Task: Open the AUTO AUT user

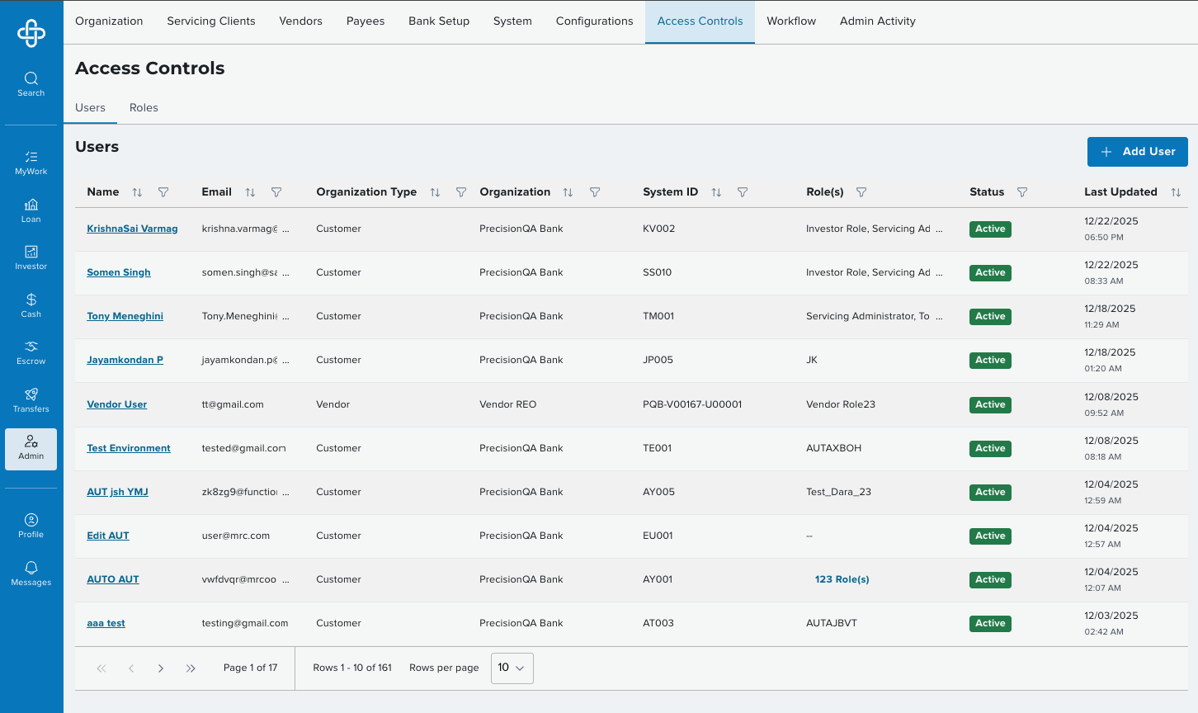Action: (x=113, y=579)
